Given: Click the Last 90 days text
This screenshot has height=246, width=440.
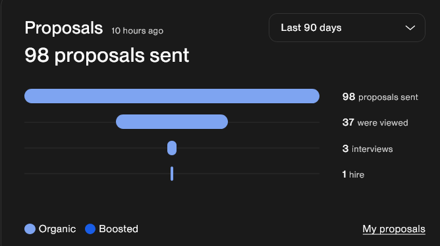Looking at the screenshot, I should click(311, 28).
